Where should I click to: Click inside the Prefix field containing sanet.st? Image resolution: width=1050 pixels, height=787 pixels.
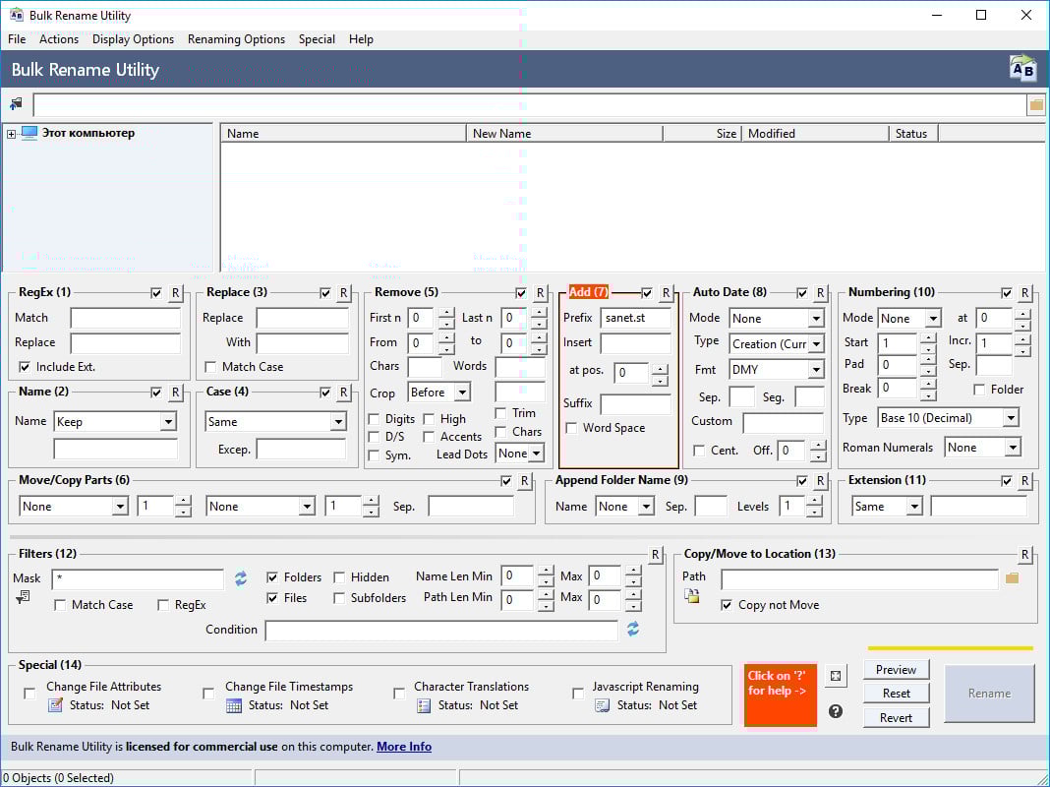636,318
